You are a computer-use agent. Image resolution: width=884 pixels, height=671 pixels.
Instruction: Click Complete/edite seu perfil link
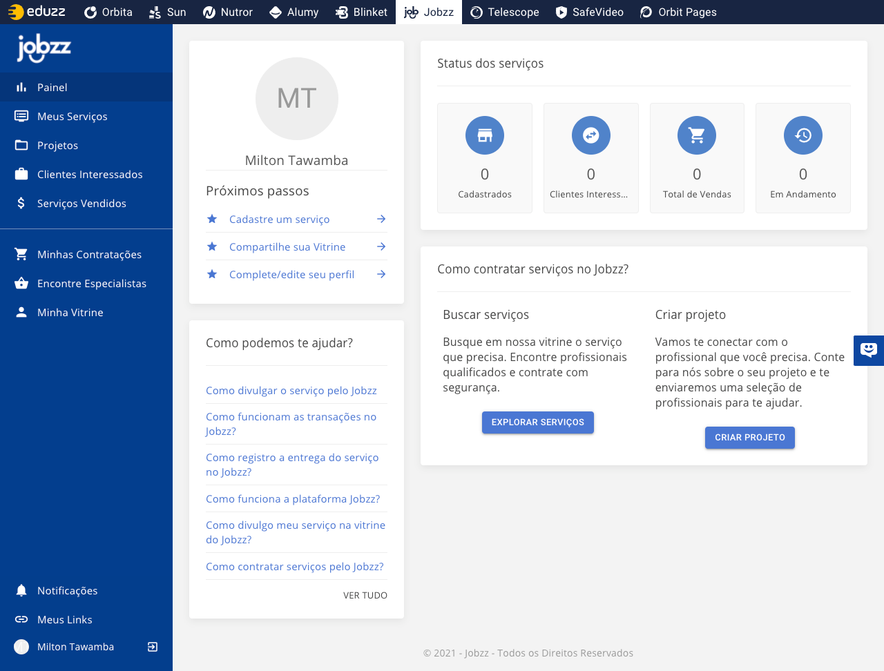click(x=291, y=274)
